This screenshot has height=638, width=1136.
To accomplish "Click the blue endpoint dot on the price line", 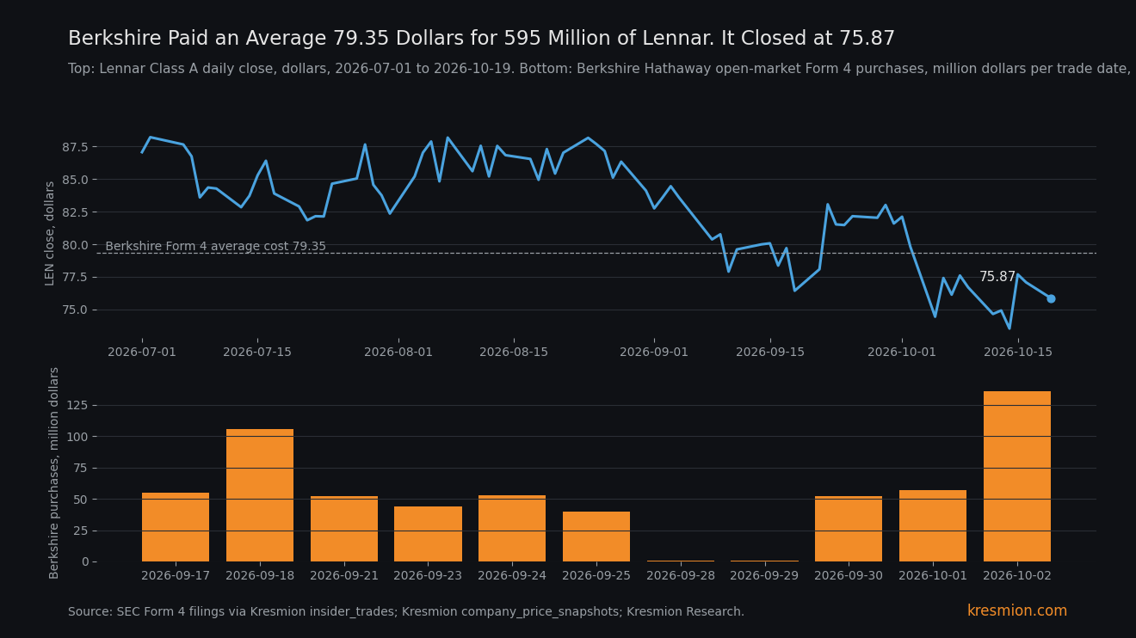I will coord(1051,298).
